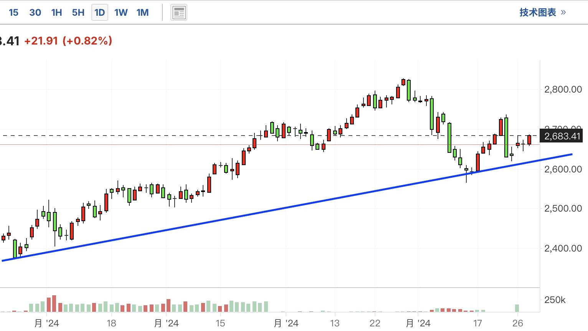This screenshot has height=331, width=588.
Task: Select the 30 minute timeframe
Action: [x=35, y=13]
